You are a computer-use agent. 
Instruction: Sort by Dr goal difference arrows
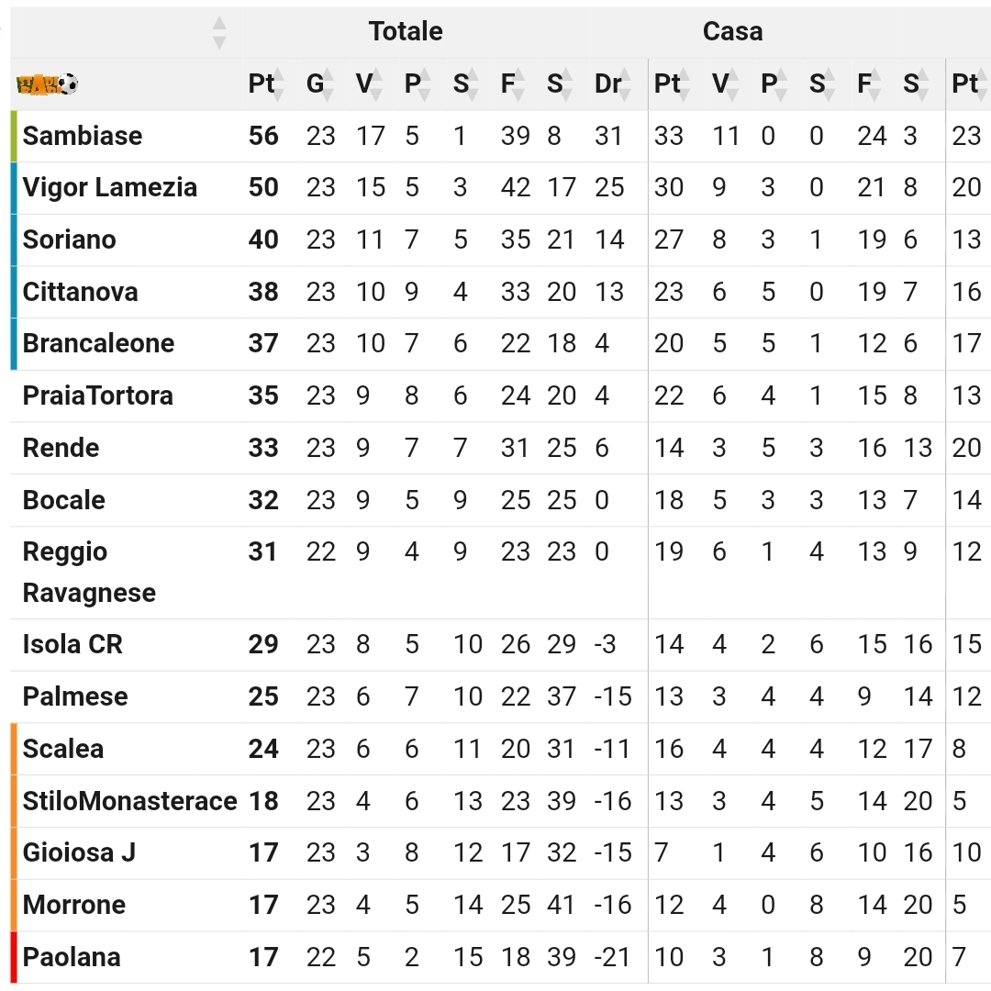625,84
